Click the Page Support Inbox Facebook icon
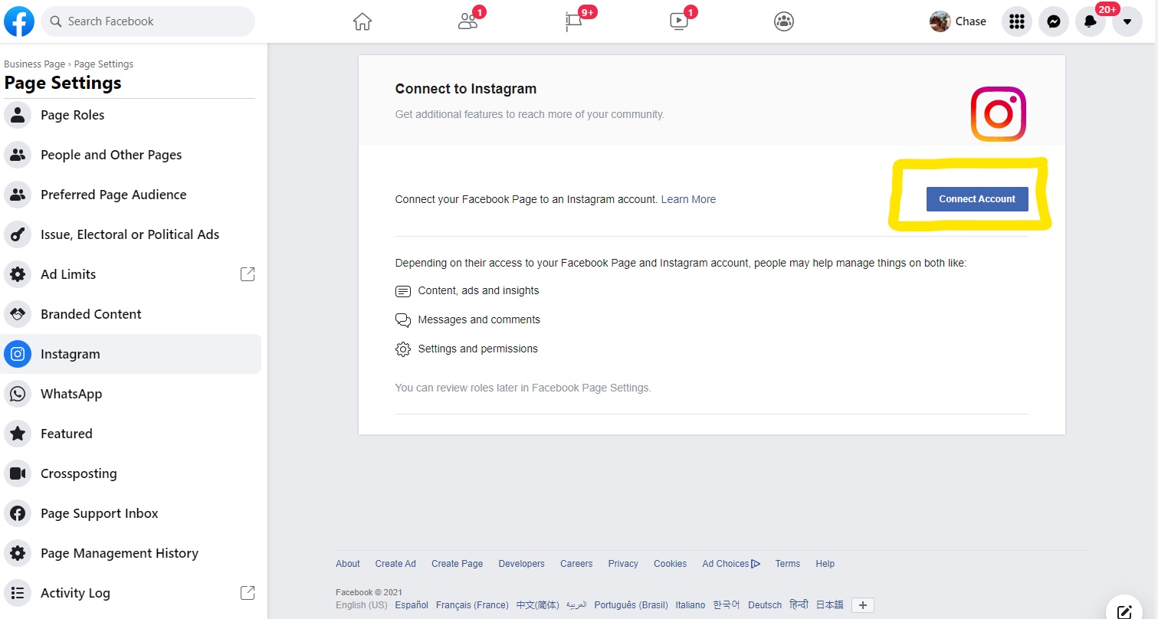Screen dimensions: 1158x619 point(18,513)
